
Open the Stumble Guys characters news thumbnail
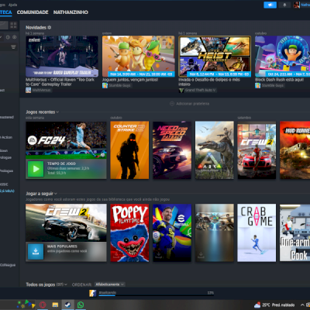pyautogui.click(x=139, y=57)
